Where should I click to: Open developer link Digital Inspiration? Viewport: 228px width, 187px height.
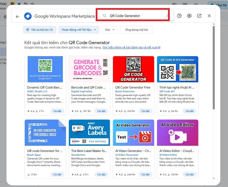coord(82,91)
